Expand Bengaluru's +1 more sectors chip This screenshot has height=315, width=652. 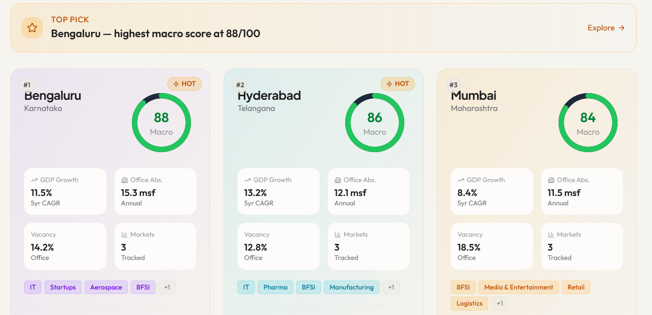[167, 287]
